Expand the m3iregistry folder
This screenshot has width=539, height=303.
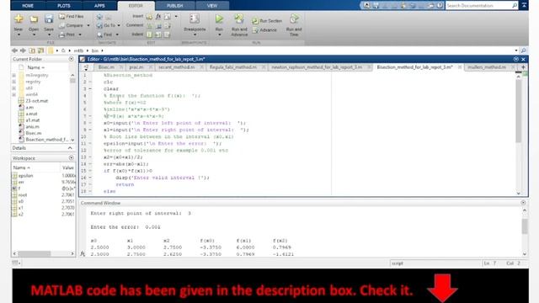pos(14,75)
